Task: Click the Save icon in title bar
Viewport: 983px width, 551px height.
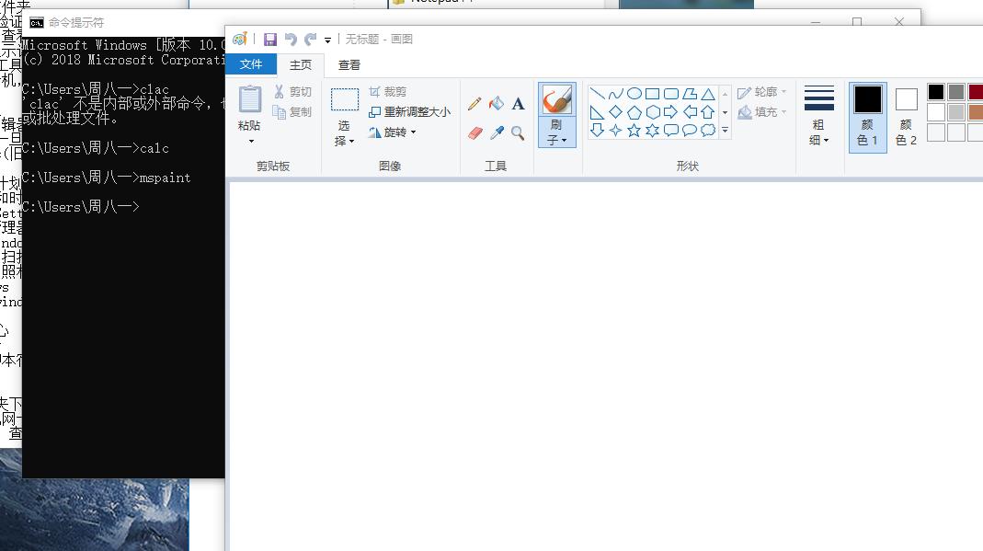Action: [270, 40]
